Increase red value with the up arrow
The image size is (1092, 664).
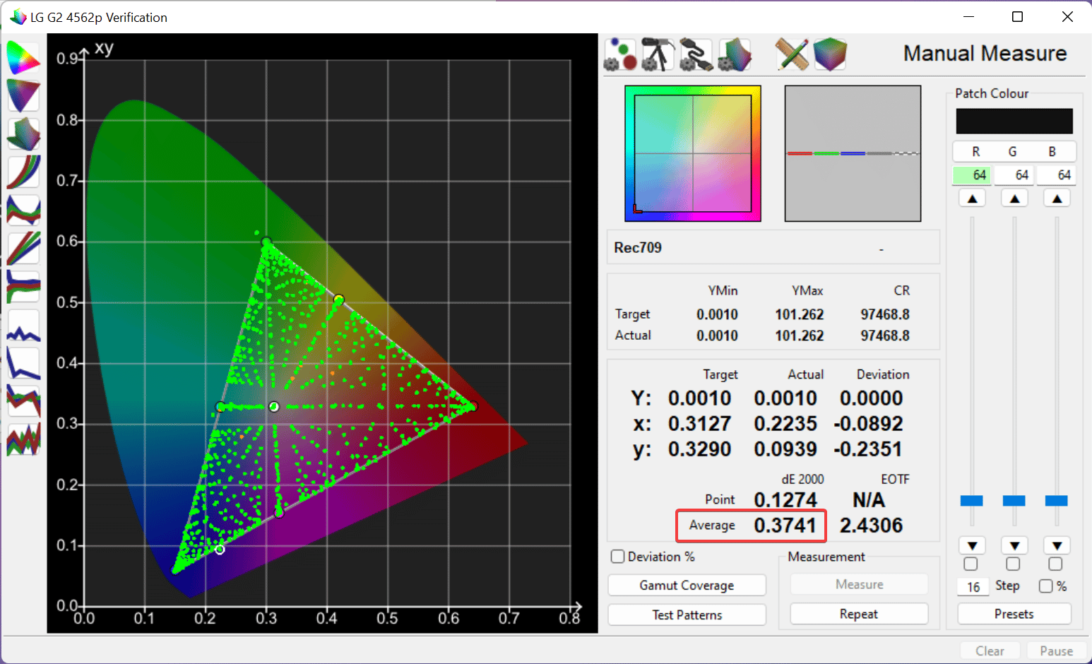click(972, 198)
